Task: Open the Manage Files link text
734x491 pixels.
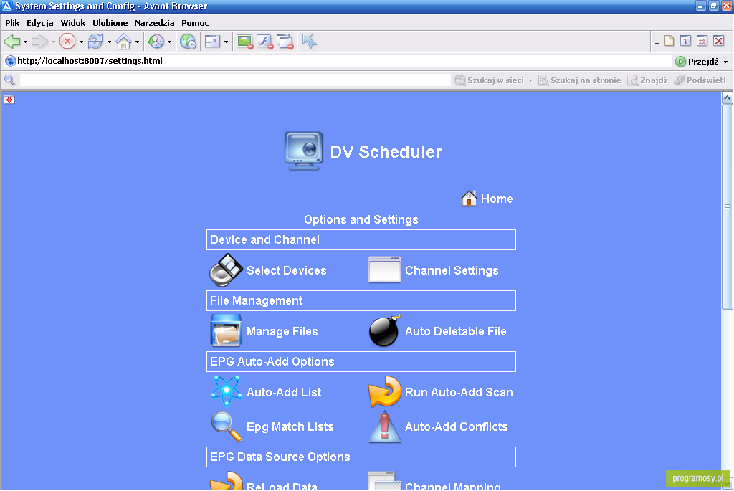Action: (x=282, y=331)
